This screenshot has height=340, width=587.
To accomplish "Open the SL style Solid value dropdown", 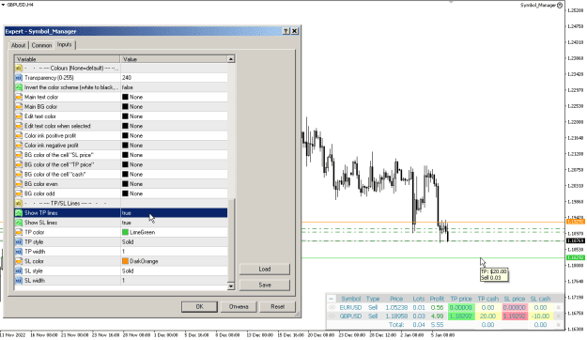I will point(174,270).
